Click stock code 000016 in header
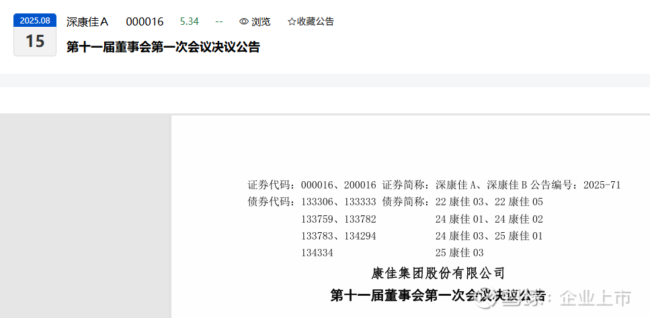Viewport: 650px width, 318px height. click(145, 22)
